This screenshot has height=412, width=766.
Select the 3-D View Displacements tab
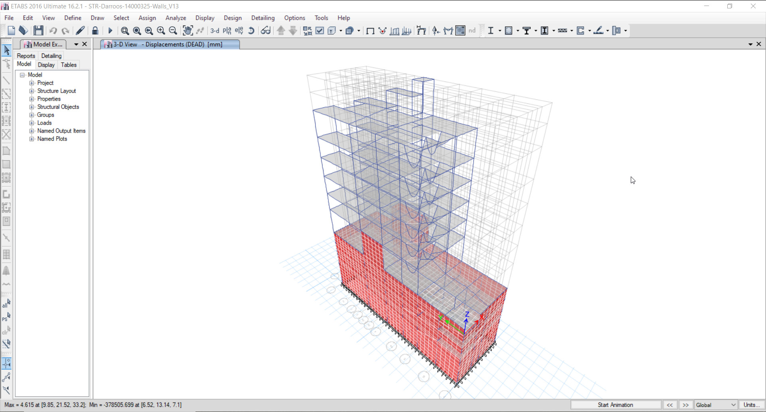168,44
